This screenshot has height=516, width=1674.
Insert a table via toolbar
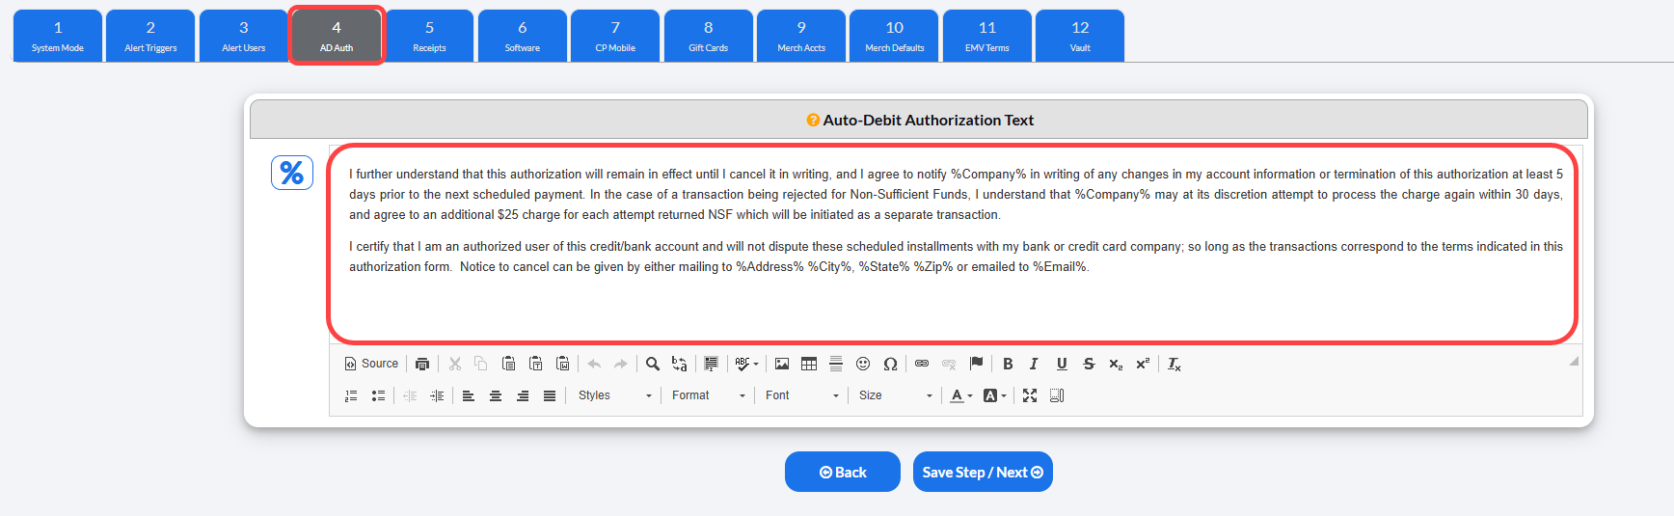tap(809, 364)
